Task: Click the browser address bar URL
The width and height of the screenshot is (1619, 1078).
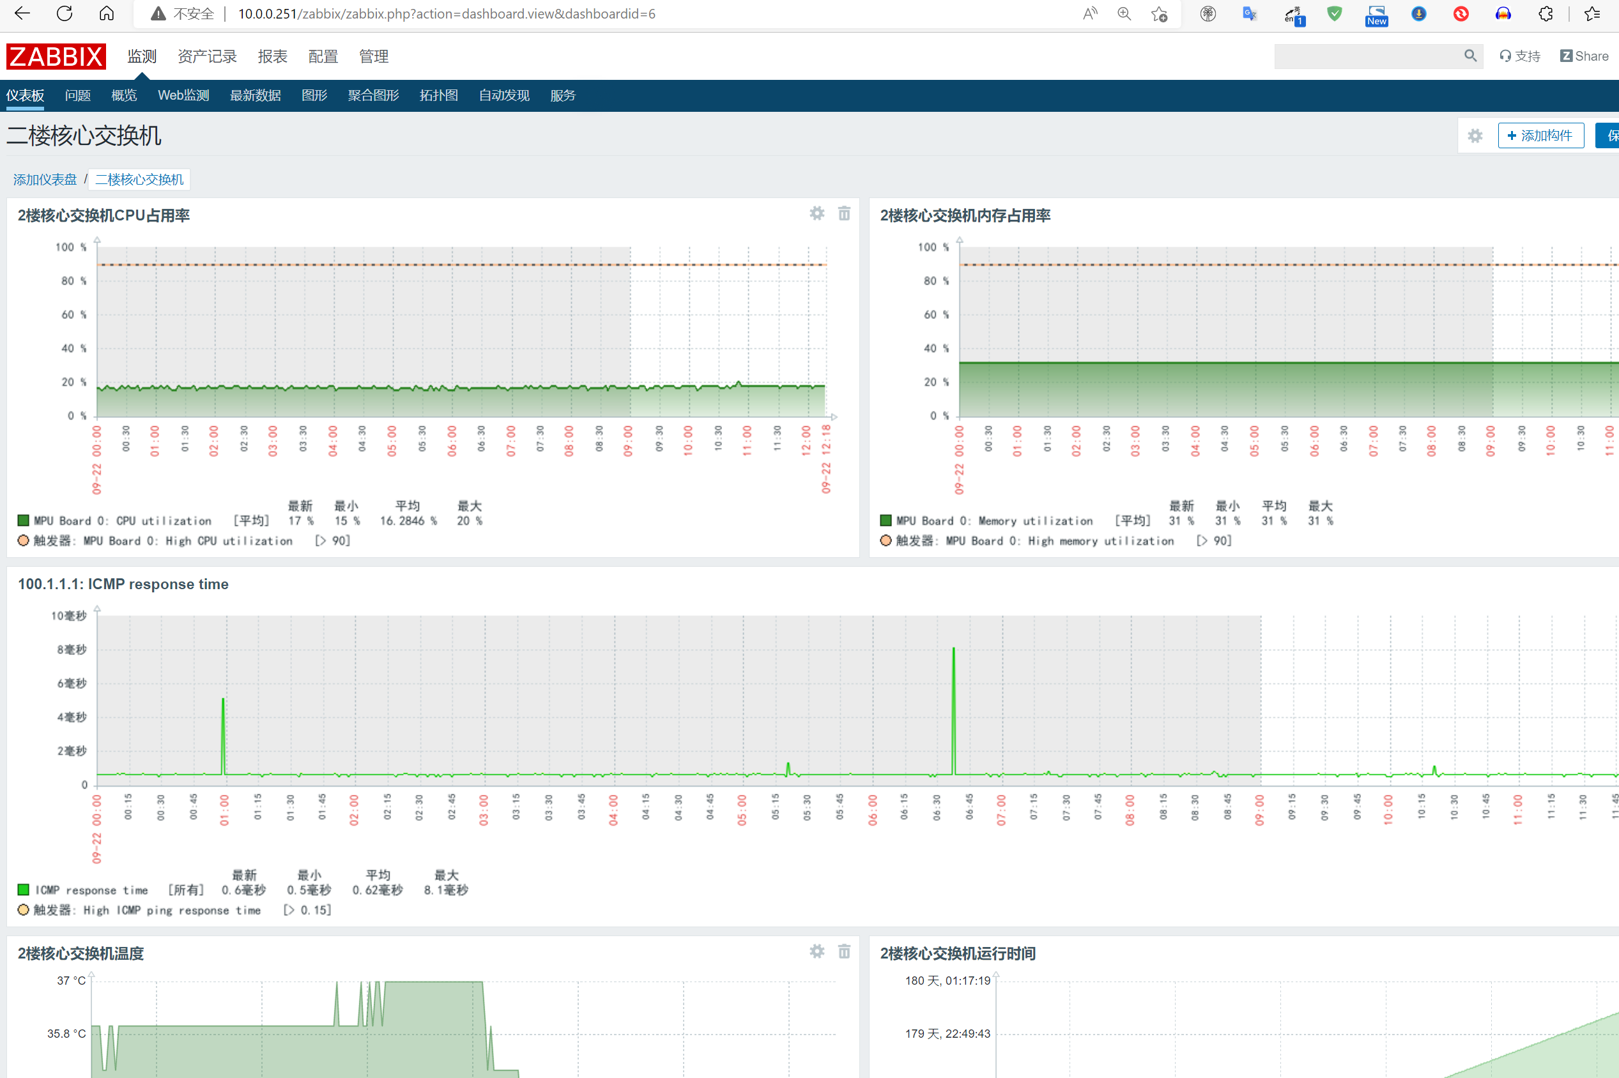Action: pyautogui.click(x=447, y=14)
